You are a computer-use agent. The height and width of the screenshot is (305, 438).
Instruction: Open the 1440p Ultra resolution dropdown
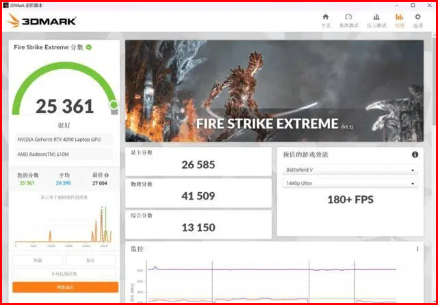point(350,183)
